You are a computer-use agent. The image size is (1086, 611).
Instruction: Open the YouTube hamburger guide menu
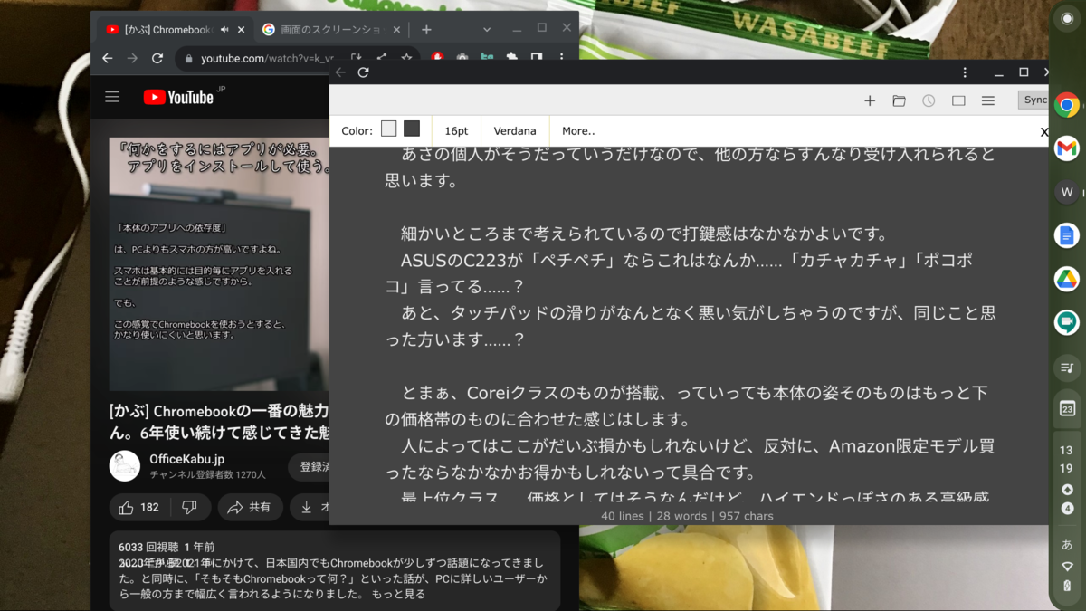point(112,97)
